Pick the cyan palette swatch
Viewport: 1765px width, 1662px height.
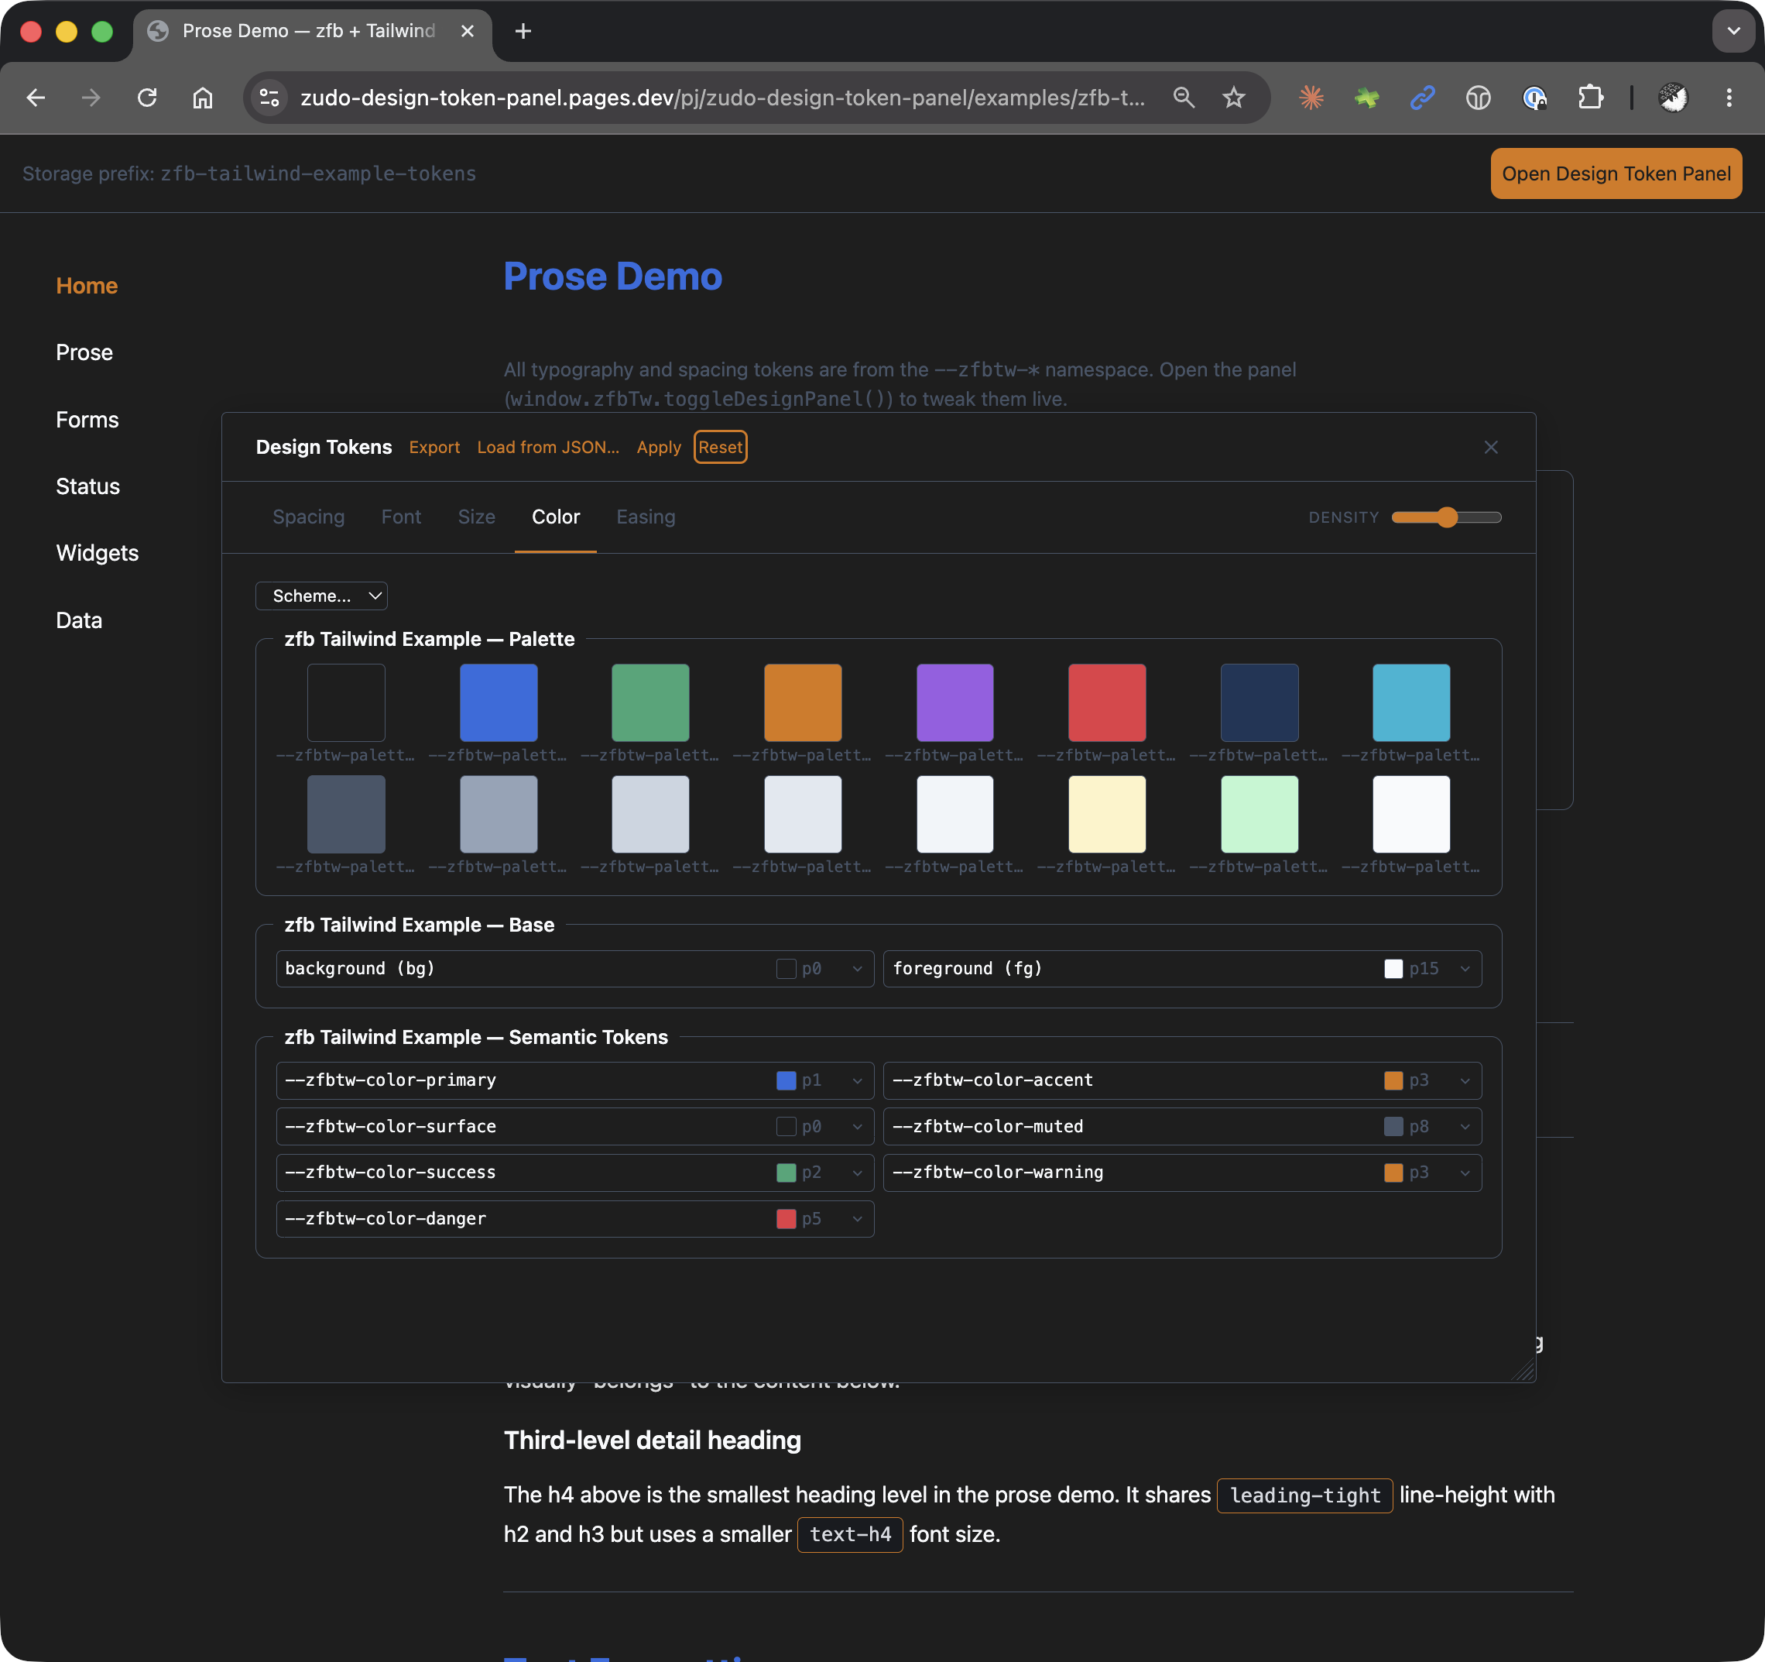(x=1412, y=702)
